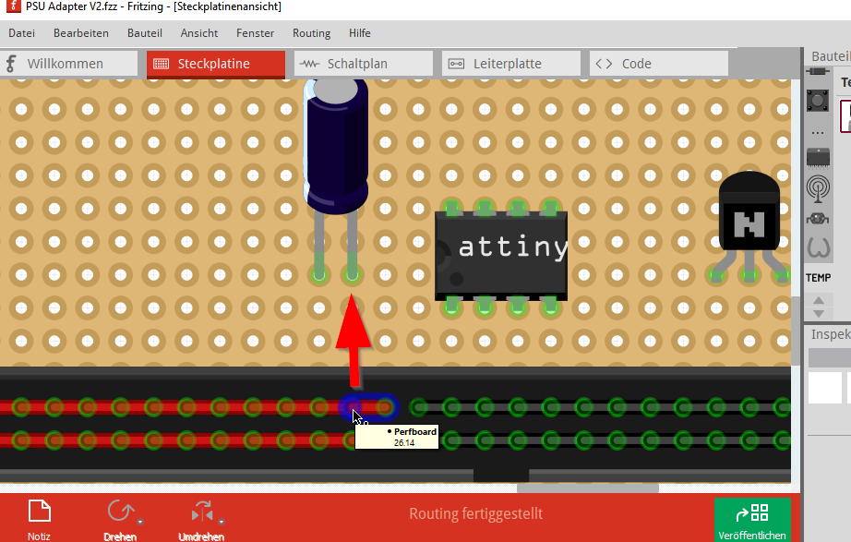The height and width of the screenshot is (542, 851).
Task: Click the Willkommen Fritzing f icon
Action: tap(11, 64)
